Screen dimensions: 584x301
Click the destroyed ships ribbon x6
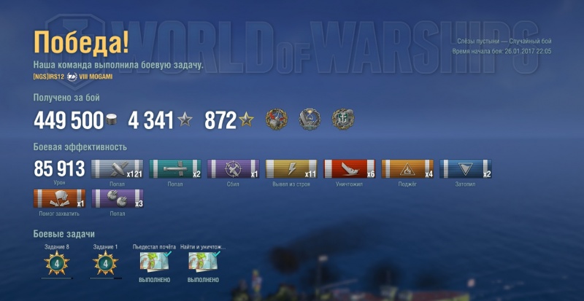click(350, 169)
